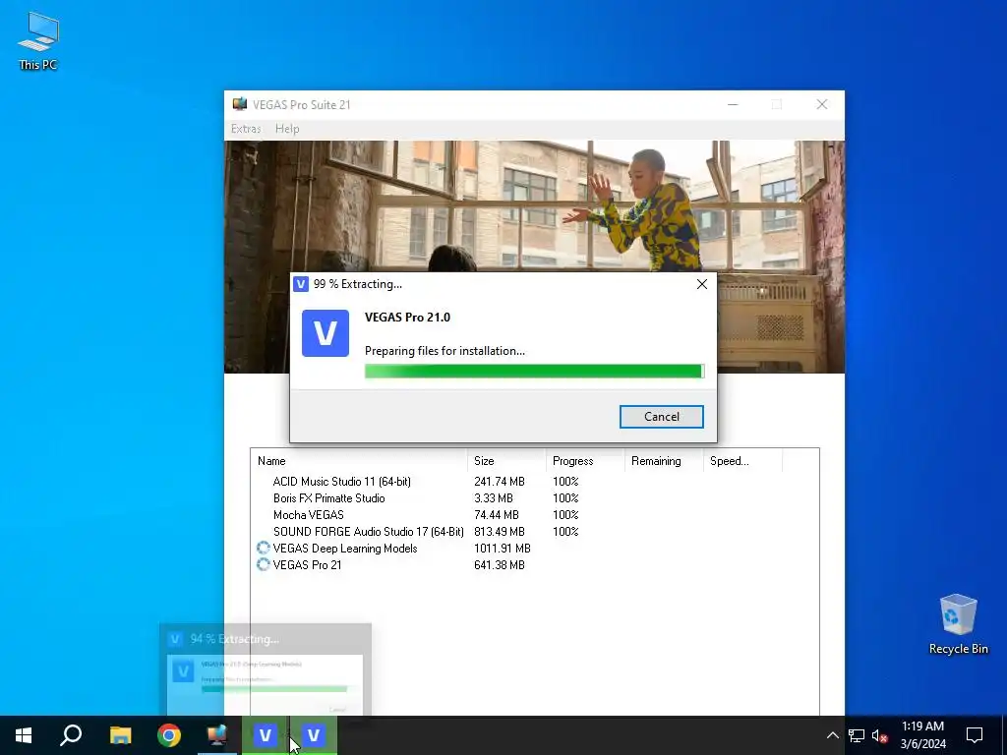The image size is (1007, 755).
Task: Select the This PC desktop icon
Action: click(x=38, y=40)
